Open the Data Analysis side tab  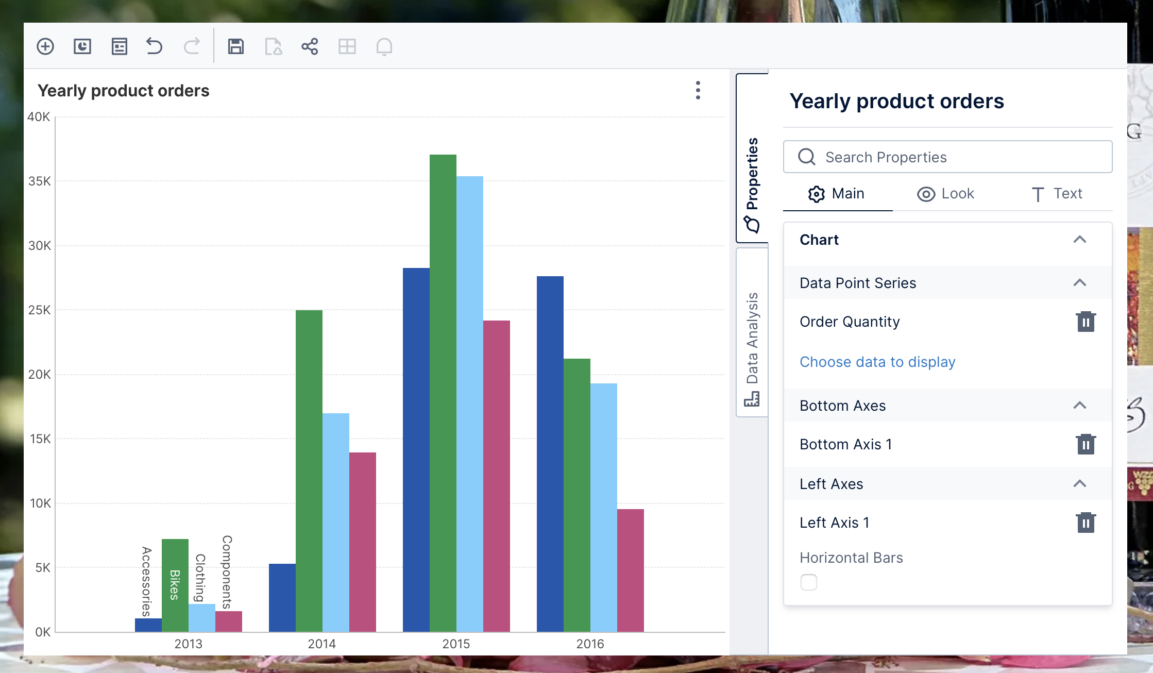point(752,332)
